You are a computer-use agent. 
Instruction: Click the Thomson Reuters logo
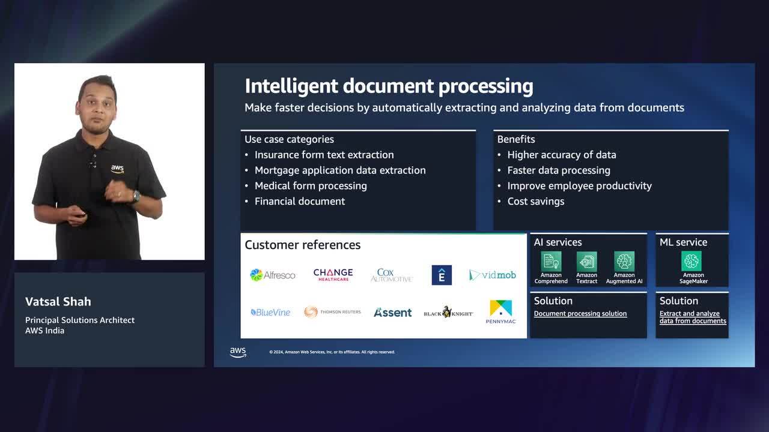(x=332, y=312)
